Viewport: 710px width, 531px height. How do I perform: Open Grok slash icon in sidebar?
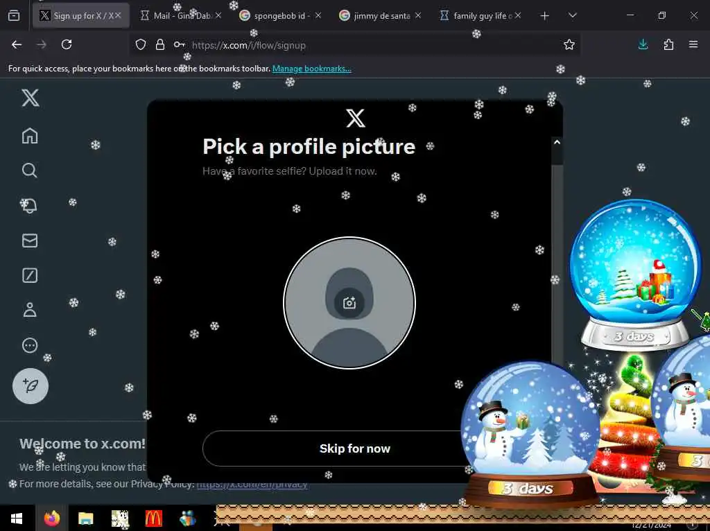point(30,275)
